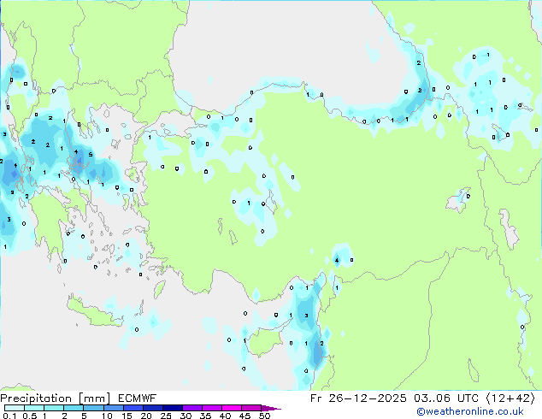Click the forecast date Fr 26-12-2025 text

click(370, 398)
